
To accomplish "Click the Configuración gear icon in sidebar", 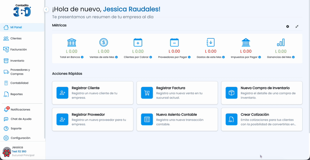I will pos(6,138).
